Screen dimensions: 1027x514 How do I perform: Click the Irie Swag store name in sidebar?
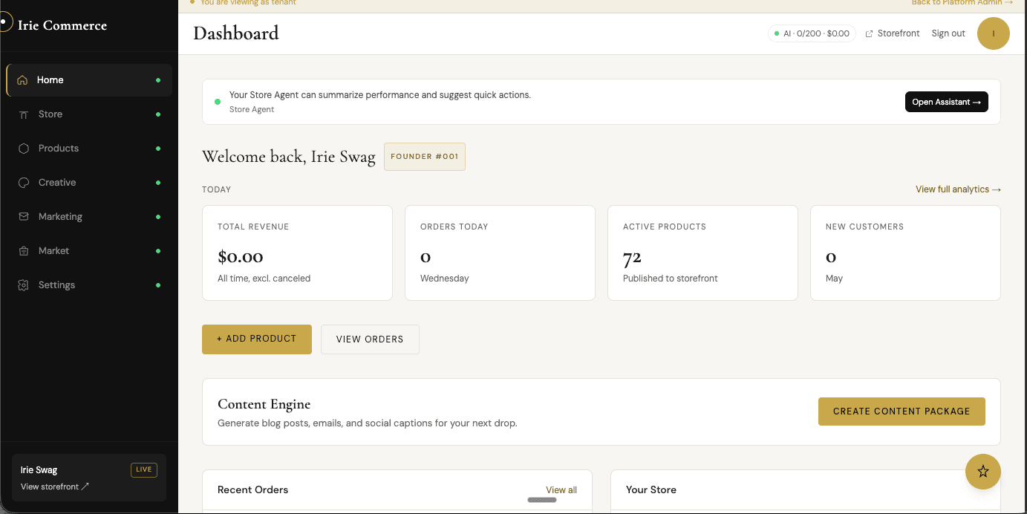point(39,470)
